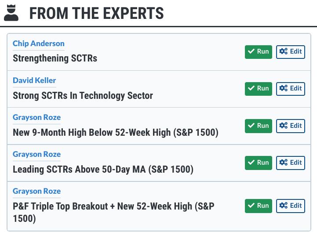Edit Leading SCTRs Above 50-Day MA scan

291,163
